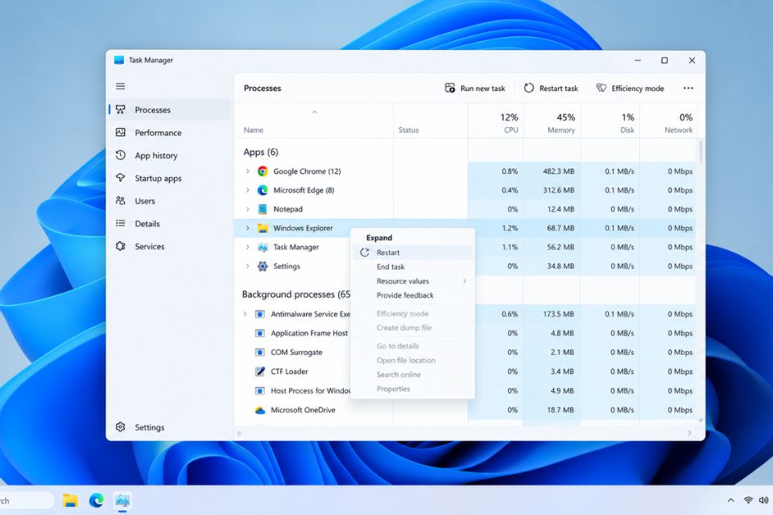Screen dimensions: 773x515
Task: Click the restart arrow icon in context menu
Action: tap(364, 253)
